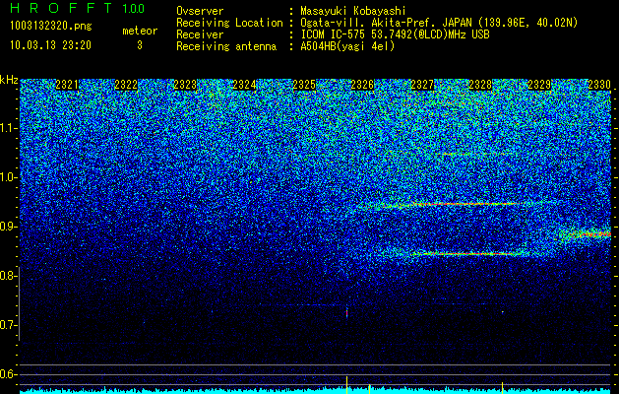
Task: Click the 'Receiving Location' label
Action: coord(229,23)
